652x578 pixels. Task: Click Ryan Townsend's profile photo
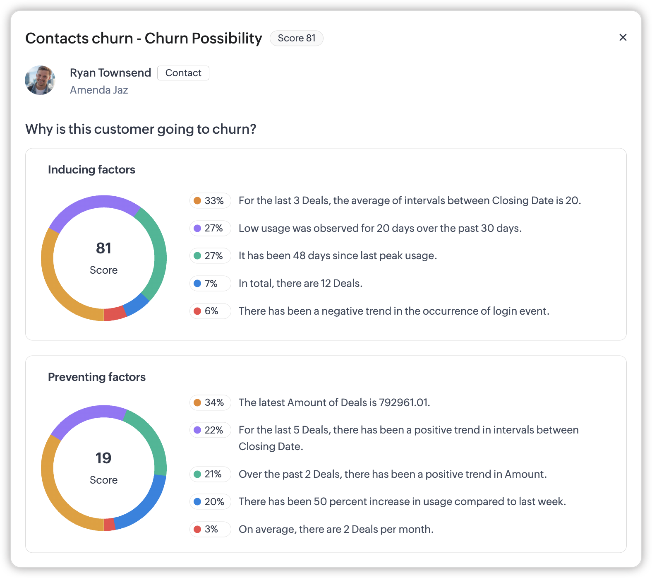pos(40,80)
